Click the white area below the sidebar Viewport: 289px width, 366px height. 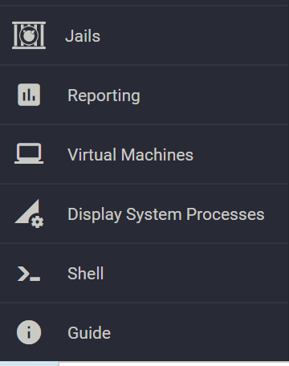[x=174, y=364]
